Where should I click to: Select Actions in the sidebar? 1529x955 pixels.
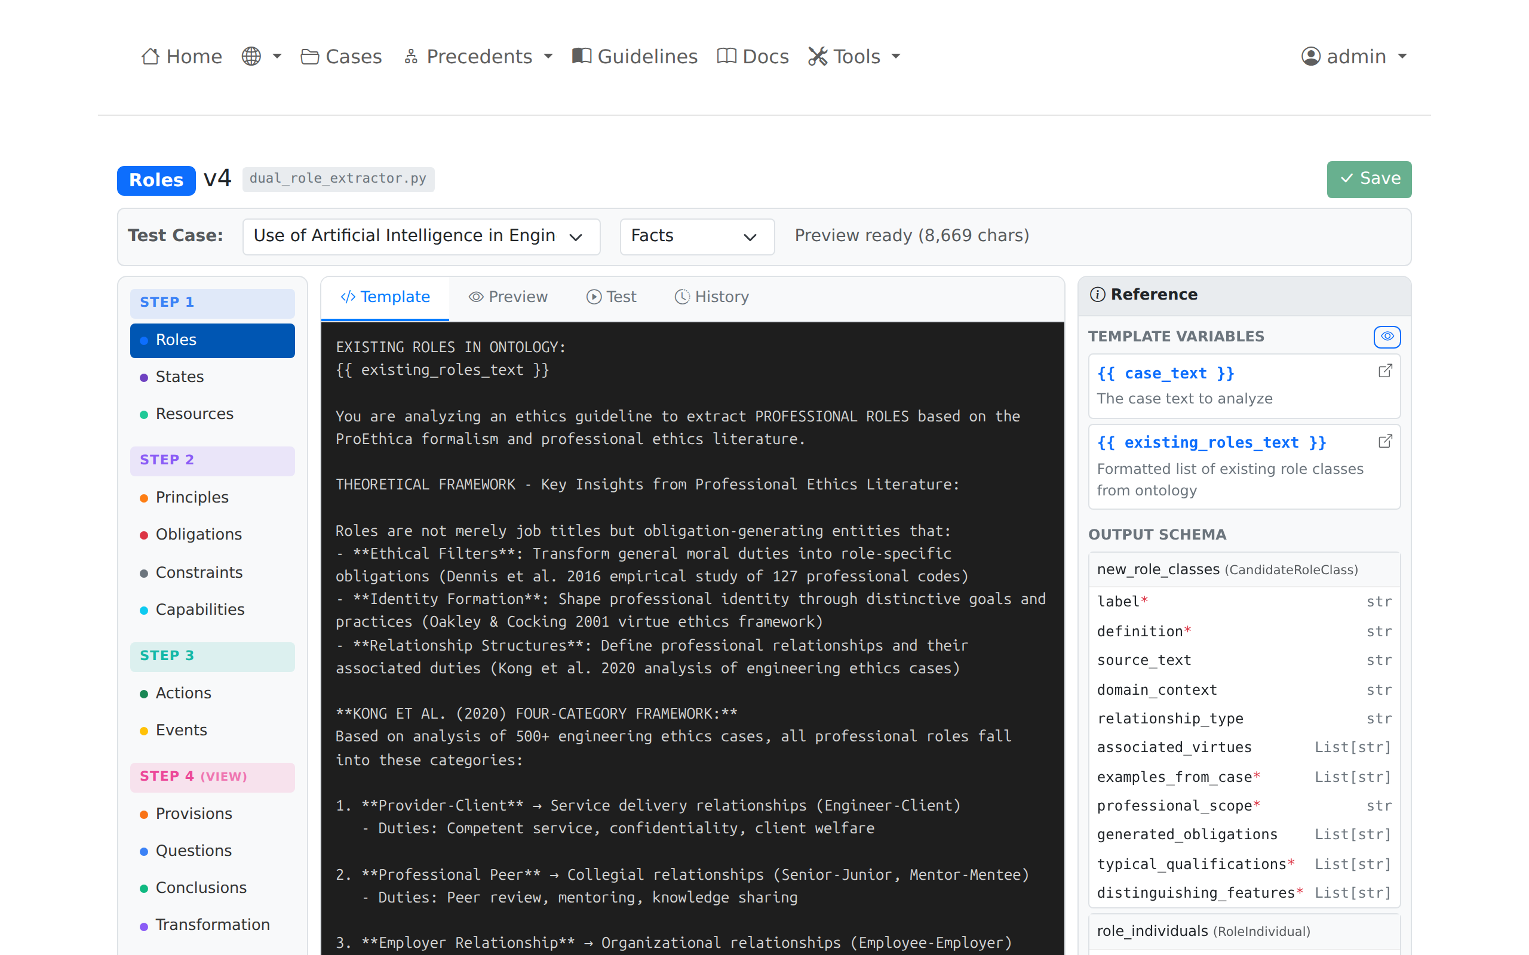click(212, 694)
